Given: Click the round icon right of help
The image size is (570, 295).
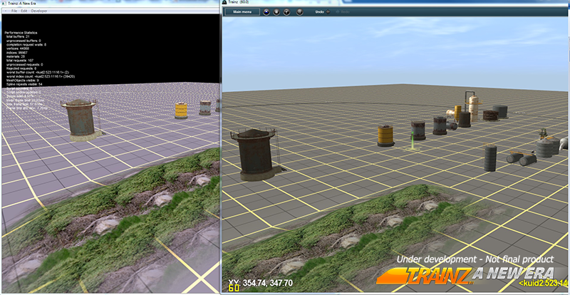Looking at the screenshot, I should click(x=299, y=12).
